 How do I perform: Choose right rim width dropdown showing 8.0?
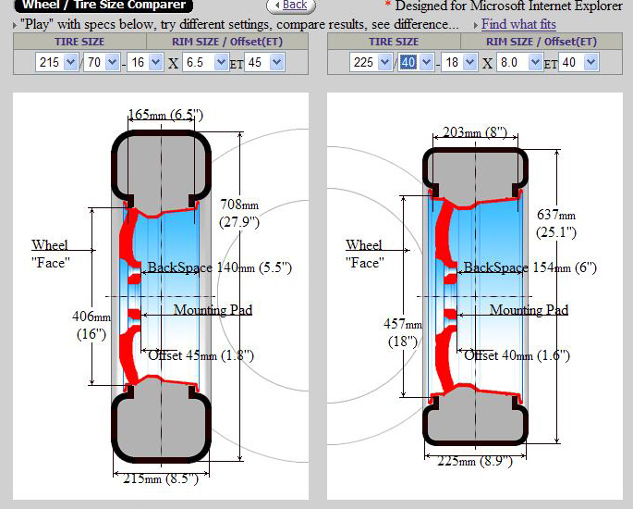tap(521, 62)
